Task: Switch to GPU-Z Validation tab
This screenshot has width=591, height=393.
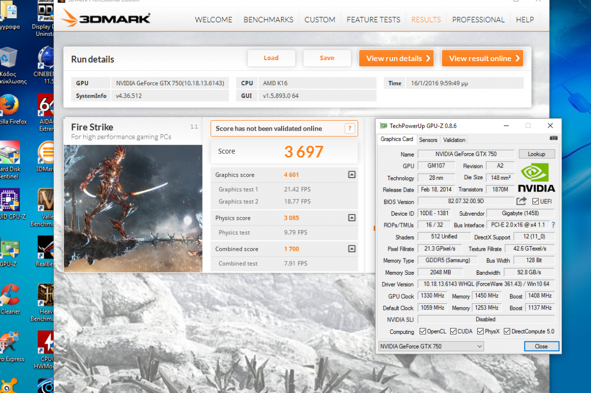Action: (x=454, y=140)
